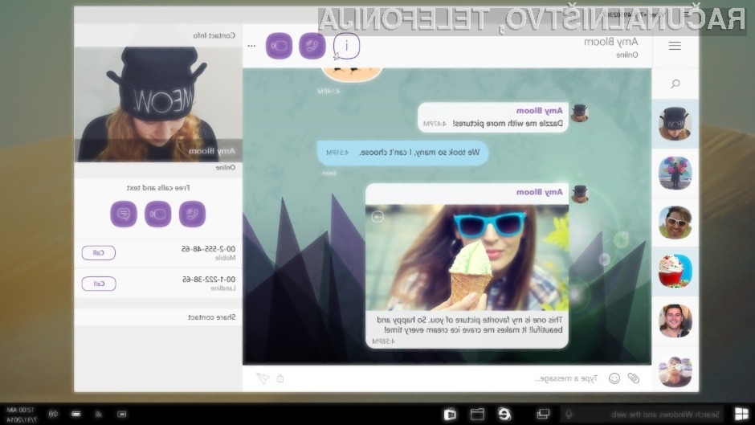Start a voice call from the chat header
Screen dimensions: 755x425
tap(312, 47)
